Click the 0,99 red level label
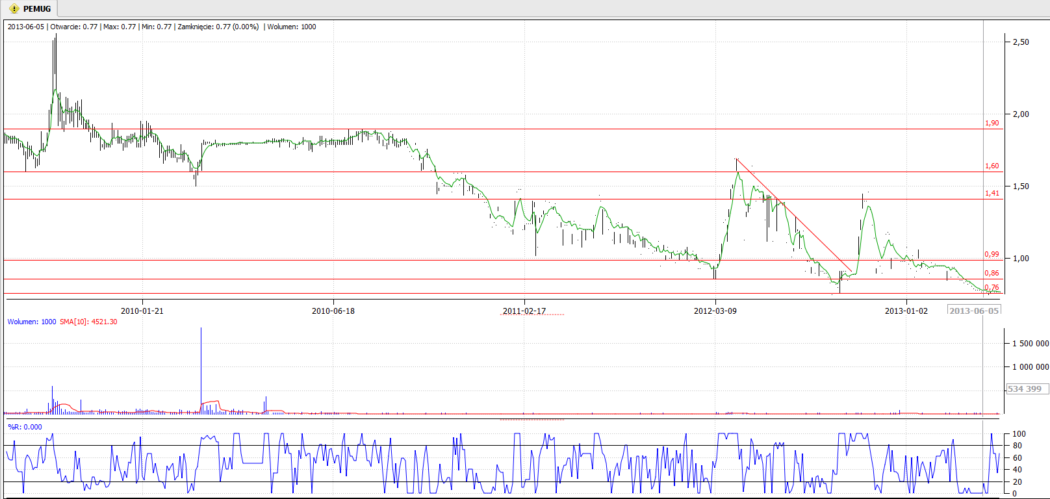1050x499 pixels. (992, 254)
